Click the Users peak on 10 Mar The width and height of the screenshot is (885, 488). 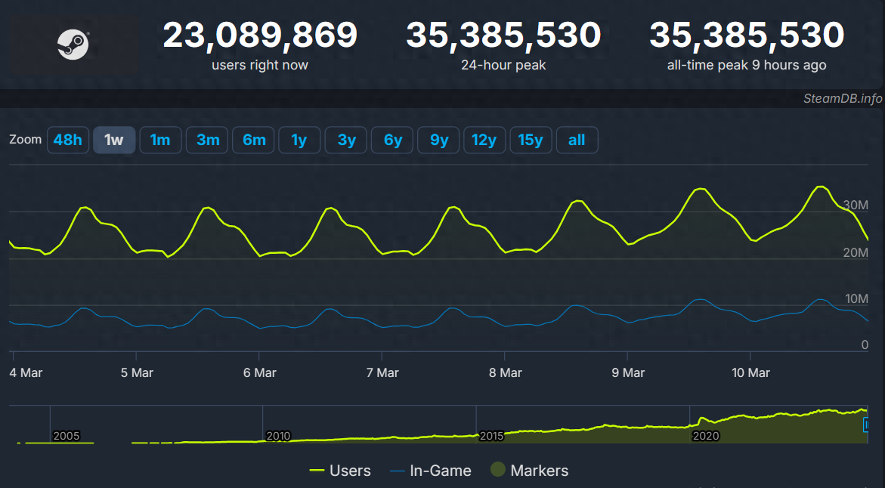(820, 187)
